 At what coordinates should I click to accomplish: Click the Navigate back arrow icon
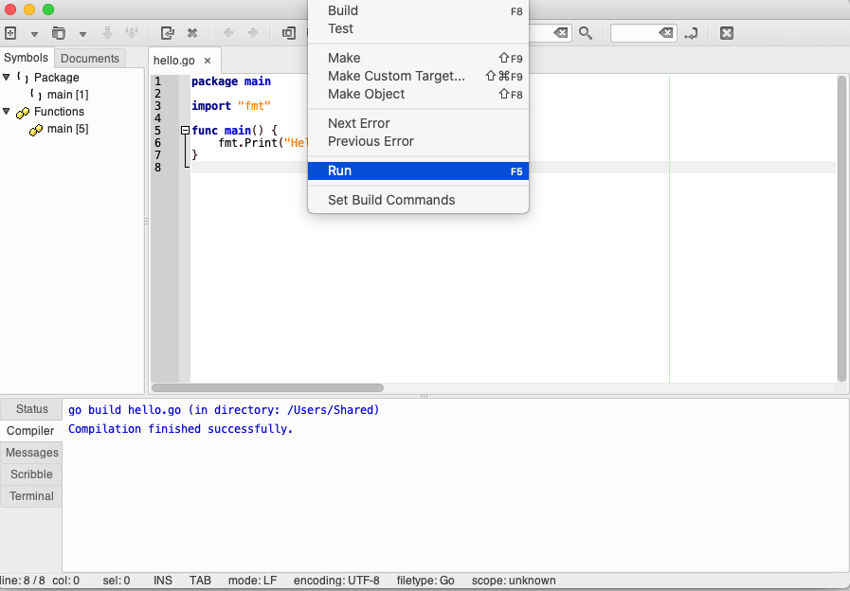228,33
